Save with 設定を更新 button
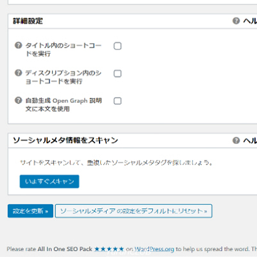The height and width of the screenshot is (257, 257). (x=30, y=211)
